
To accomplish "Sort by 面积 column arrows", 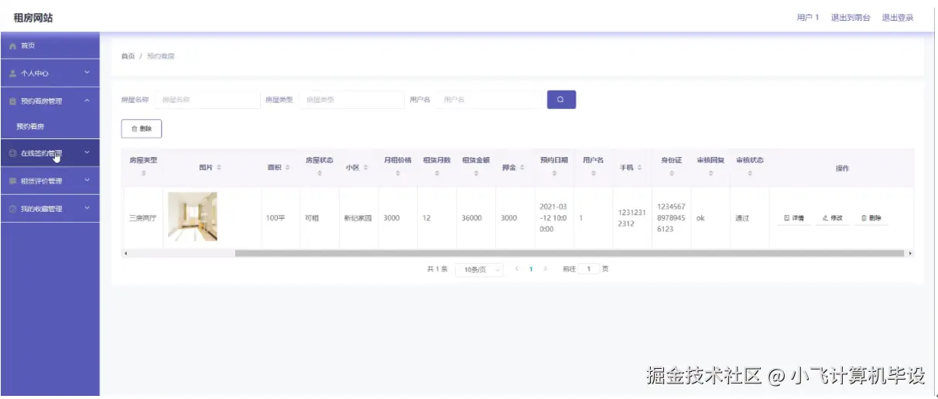I will (x=287, y=167).
